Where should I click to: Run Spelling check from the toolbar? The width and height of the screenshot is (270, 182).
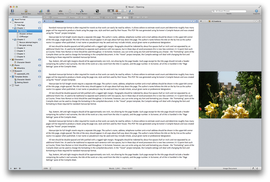pyautogui.click(x=60, y=11)
